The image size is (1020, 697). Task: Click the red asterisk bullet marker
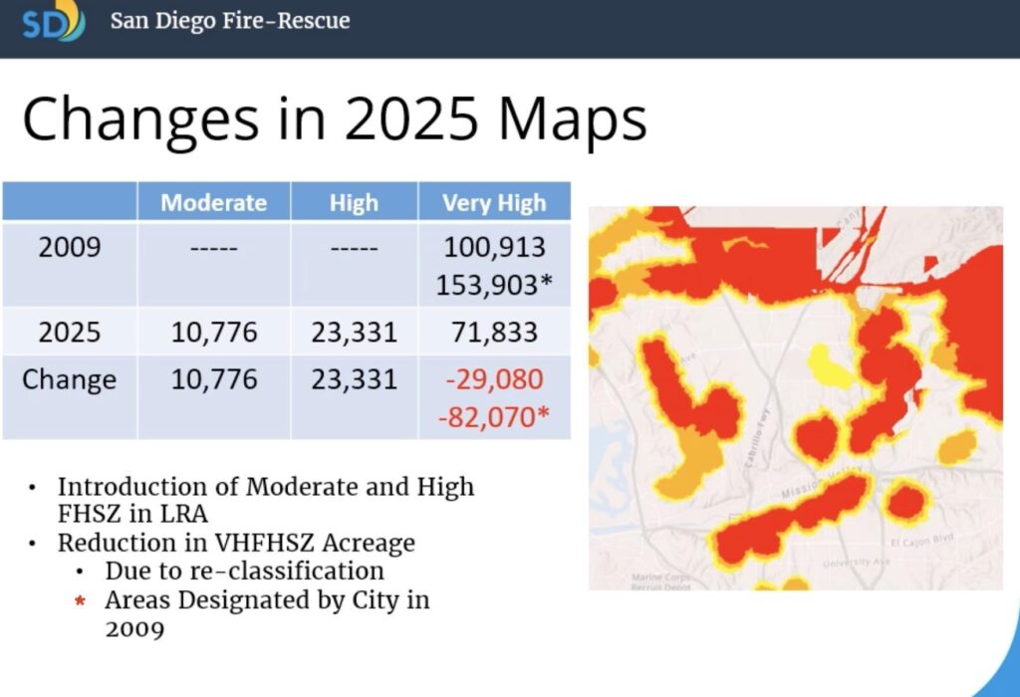[x=81, y=602]
